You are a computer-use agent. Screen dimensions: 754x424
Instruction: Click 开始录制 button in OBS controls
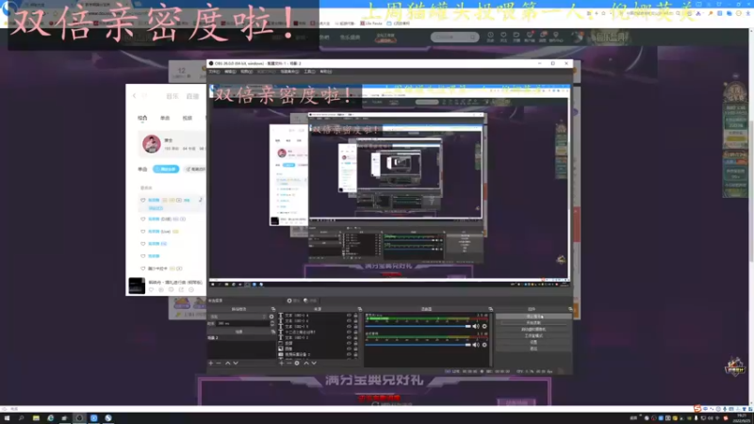pos(533,323)
